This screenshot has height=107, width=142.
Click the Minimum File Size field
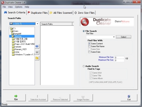pyautogui.click(x=119, y=57)
